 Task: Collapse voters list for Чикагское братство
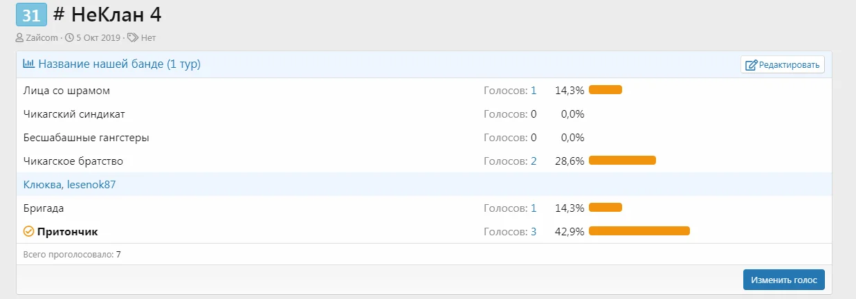(533, 161)
